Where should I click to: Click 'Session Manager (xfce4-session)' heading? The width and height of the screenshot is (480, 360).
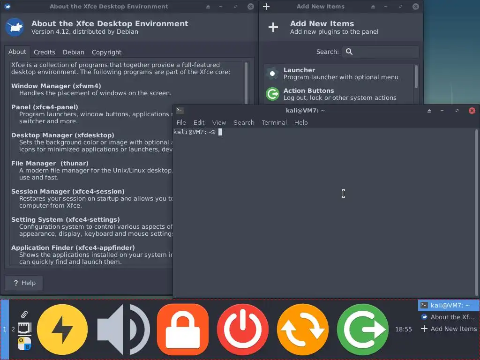coord(68,192)
